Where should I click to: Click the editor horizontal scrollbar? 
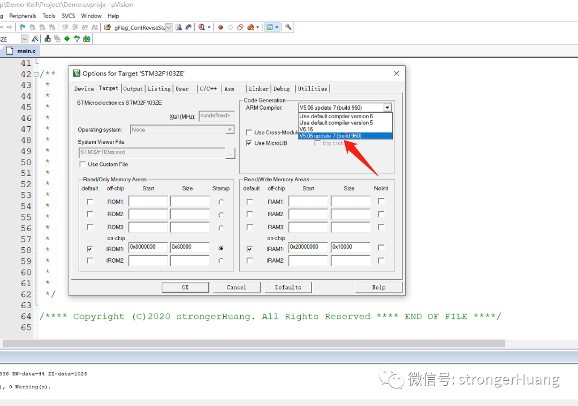254,343
